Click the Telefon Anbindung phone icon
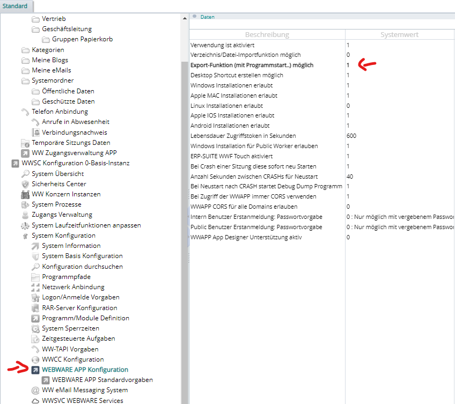Viewport: 455px width, 404px height. coord(25,112)
